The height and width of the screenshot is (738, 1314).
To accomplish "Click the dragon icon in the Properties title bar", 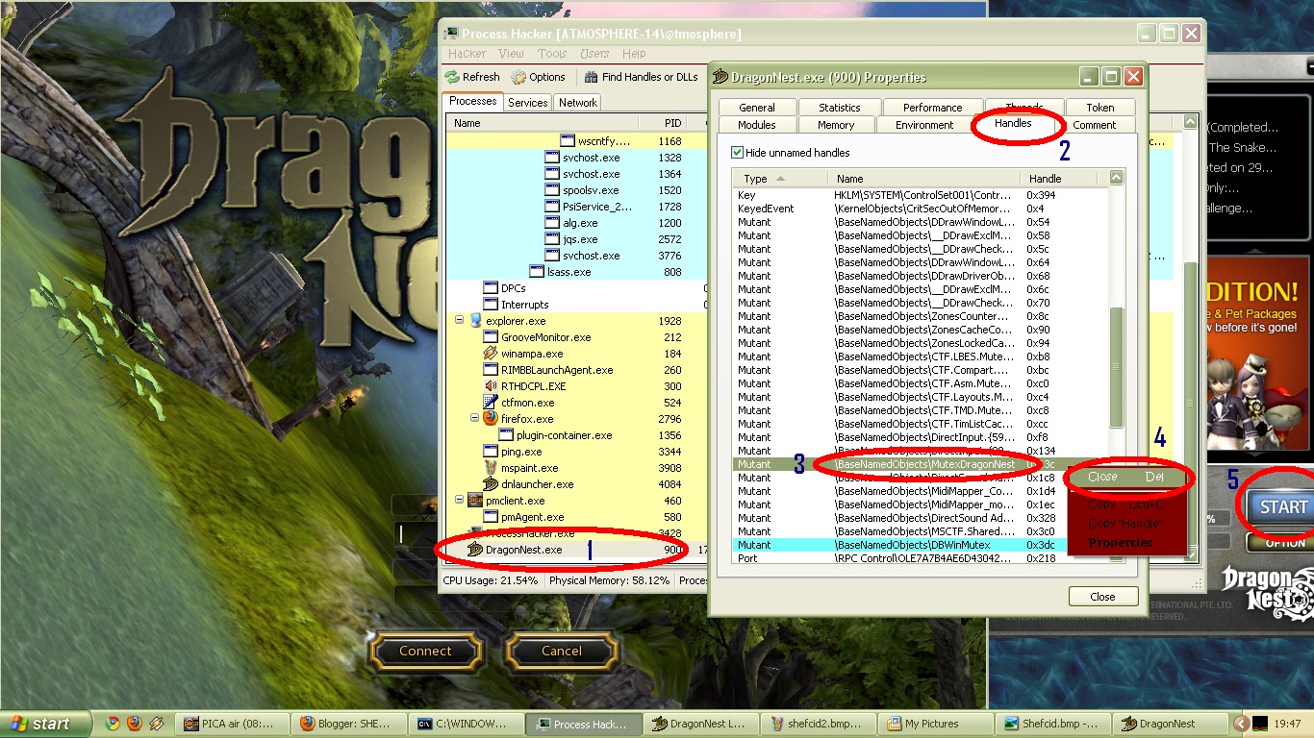I will [721, 77].
